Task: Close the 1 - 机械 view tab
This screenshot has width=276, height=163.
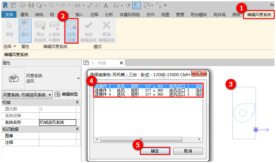Action: (x=121, y=63)
